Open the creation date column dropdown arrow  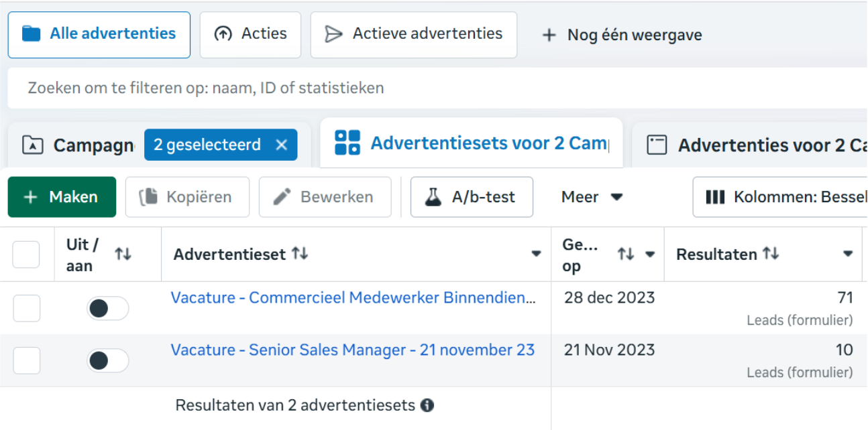point(649,254)
